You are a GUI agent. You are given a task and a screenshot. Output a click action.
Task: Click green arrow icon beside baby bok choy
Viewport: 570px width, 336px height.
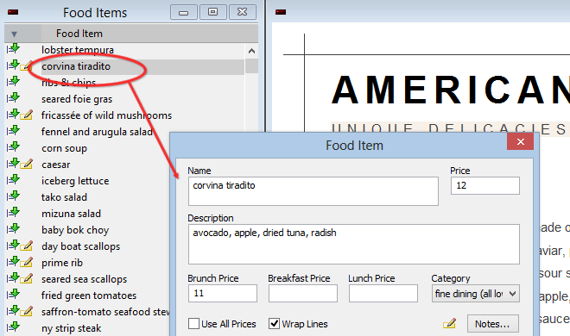[x=13, y=228]
